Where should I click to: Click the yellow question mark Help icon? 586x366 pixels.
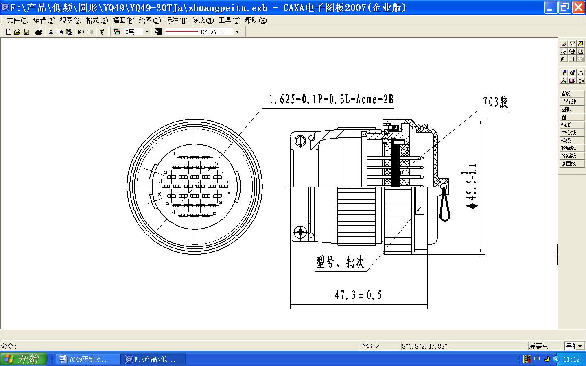pyautogui.click(x=102, y=32)
